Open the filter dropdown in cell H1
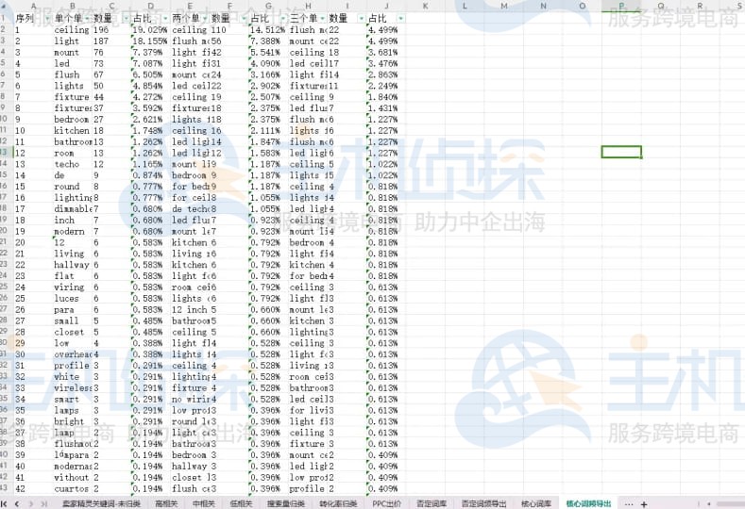 click(322, 18)
